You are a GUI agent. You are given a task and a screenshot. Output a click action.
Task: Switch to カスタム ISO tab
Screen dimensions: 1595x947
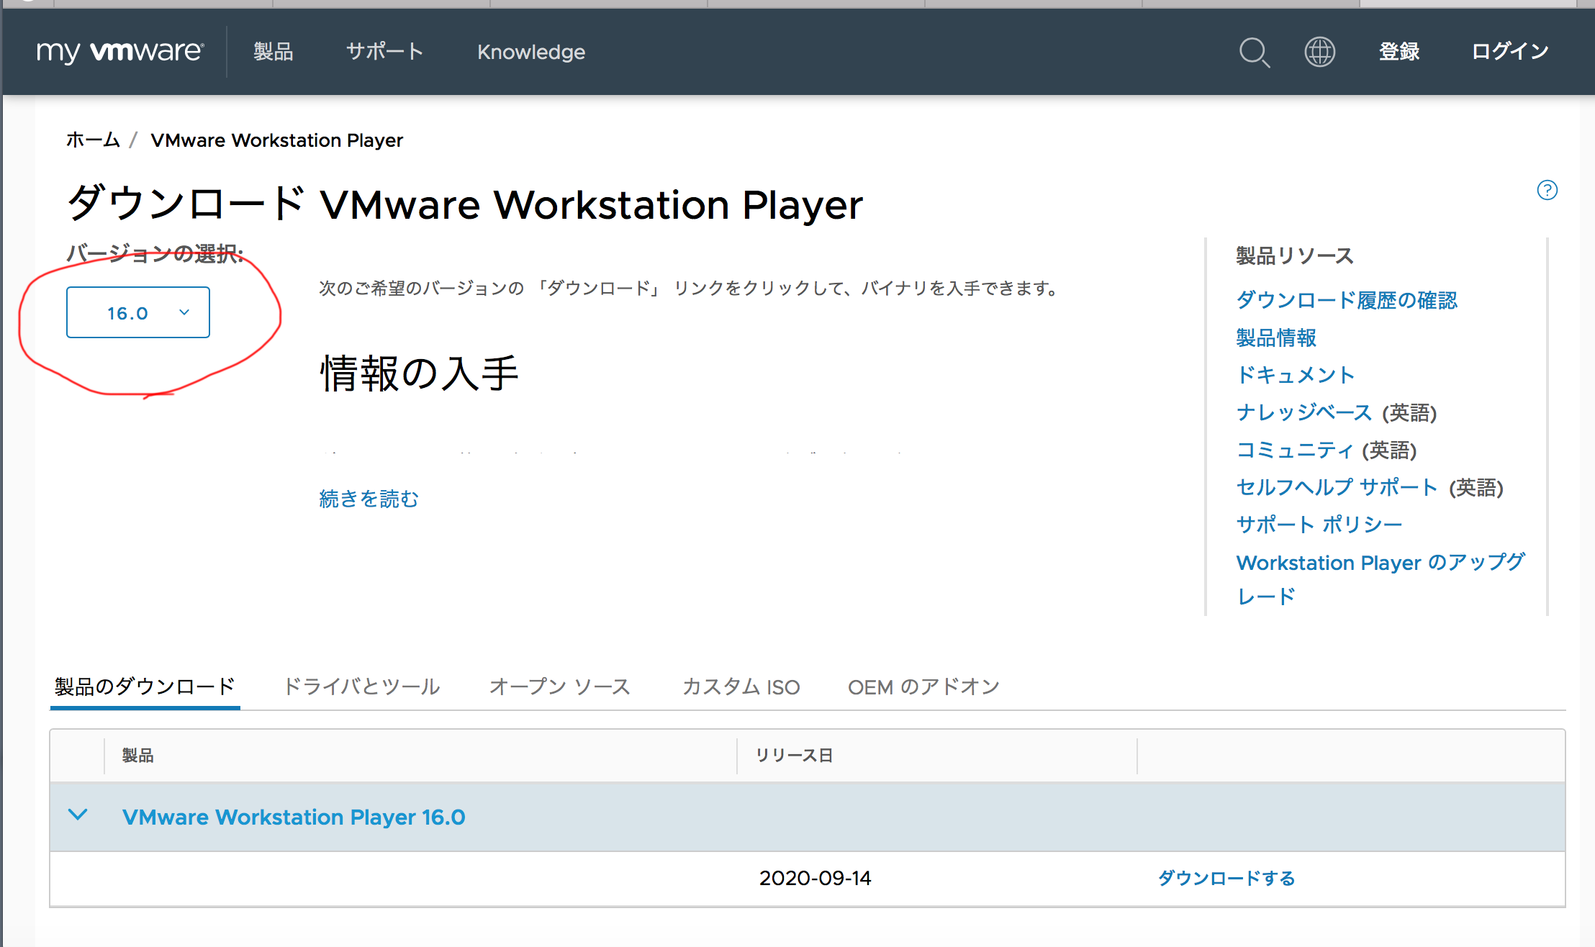[741, 687]
